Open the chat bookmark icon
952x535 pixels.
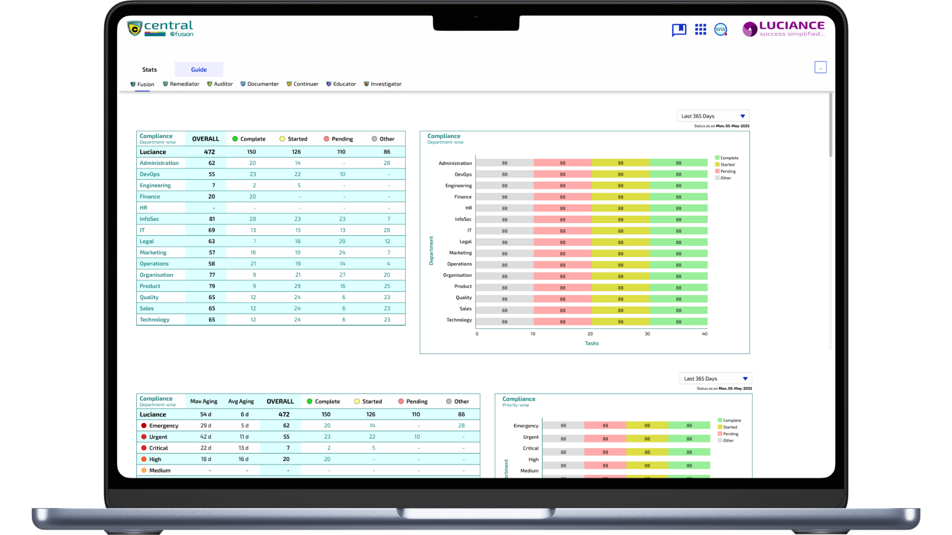click(x=679, y=30)
